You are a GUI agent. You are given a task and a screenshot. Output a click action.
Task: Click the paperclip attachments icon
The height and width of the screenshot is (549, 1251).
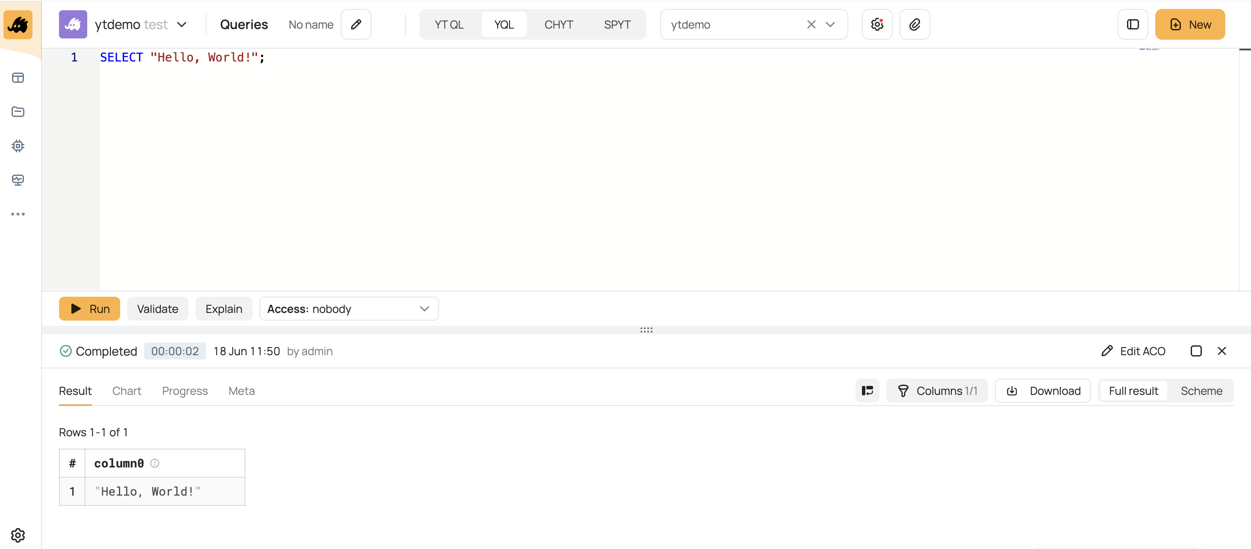pos(915,24)
